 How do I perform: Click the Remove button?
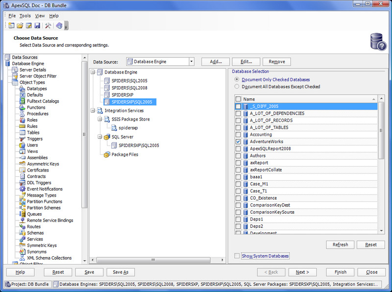[x=277, y=62]
